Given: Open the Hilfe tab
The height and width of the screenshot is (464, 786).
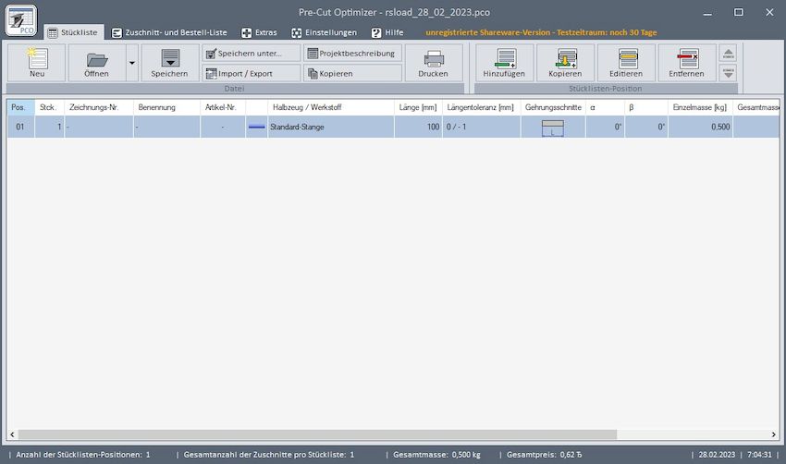Looking at the screenshot, I should [387, 32].
